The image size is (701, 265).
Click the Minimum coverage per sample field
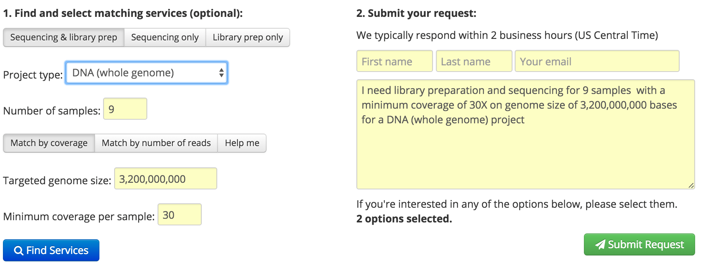point(179,214)
